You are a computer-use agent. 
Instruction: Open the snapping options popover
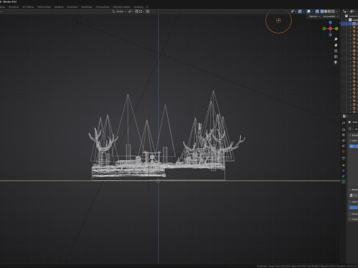click(141, 11)
